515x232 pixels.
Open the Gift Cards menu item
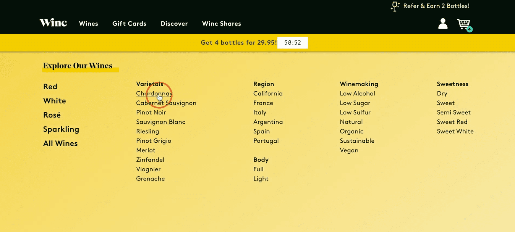(129, 24)
